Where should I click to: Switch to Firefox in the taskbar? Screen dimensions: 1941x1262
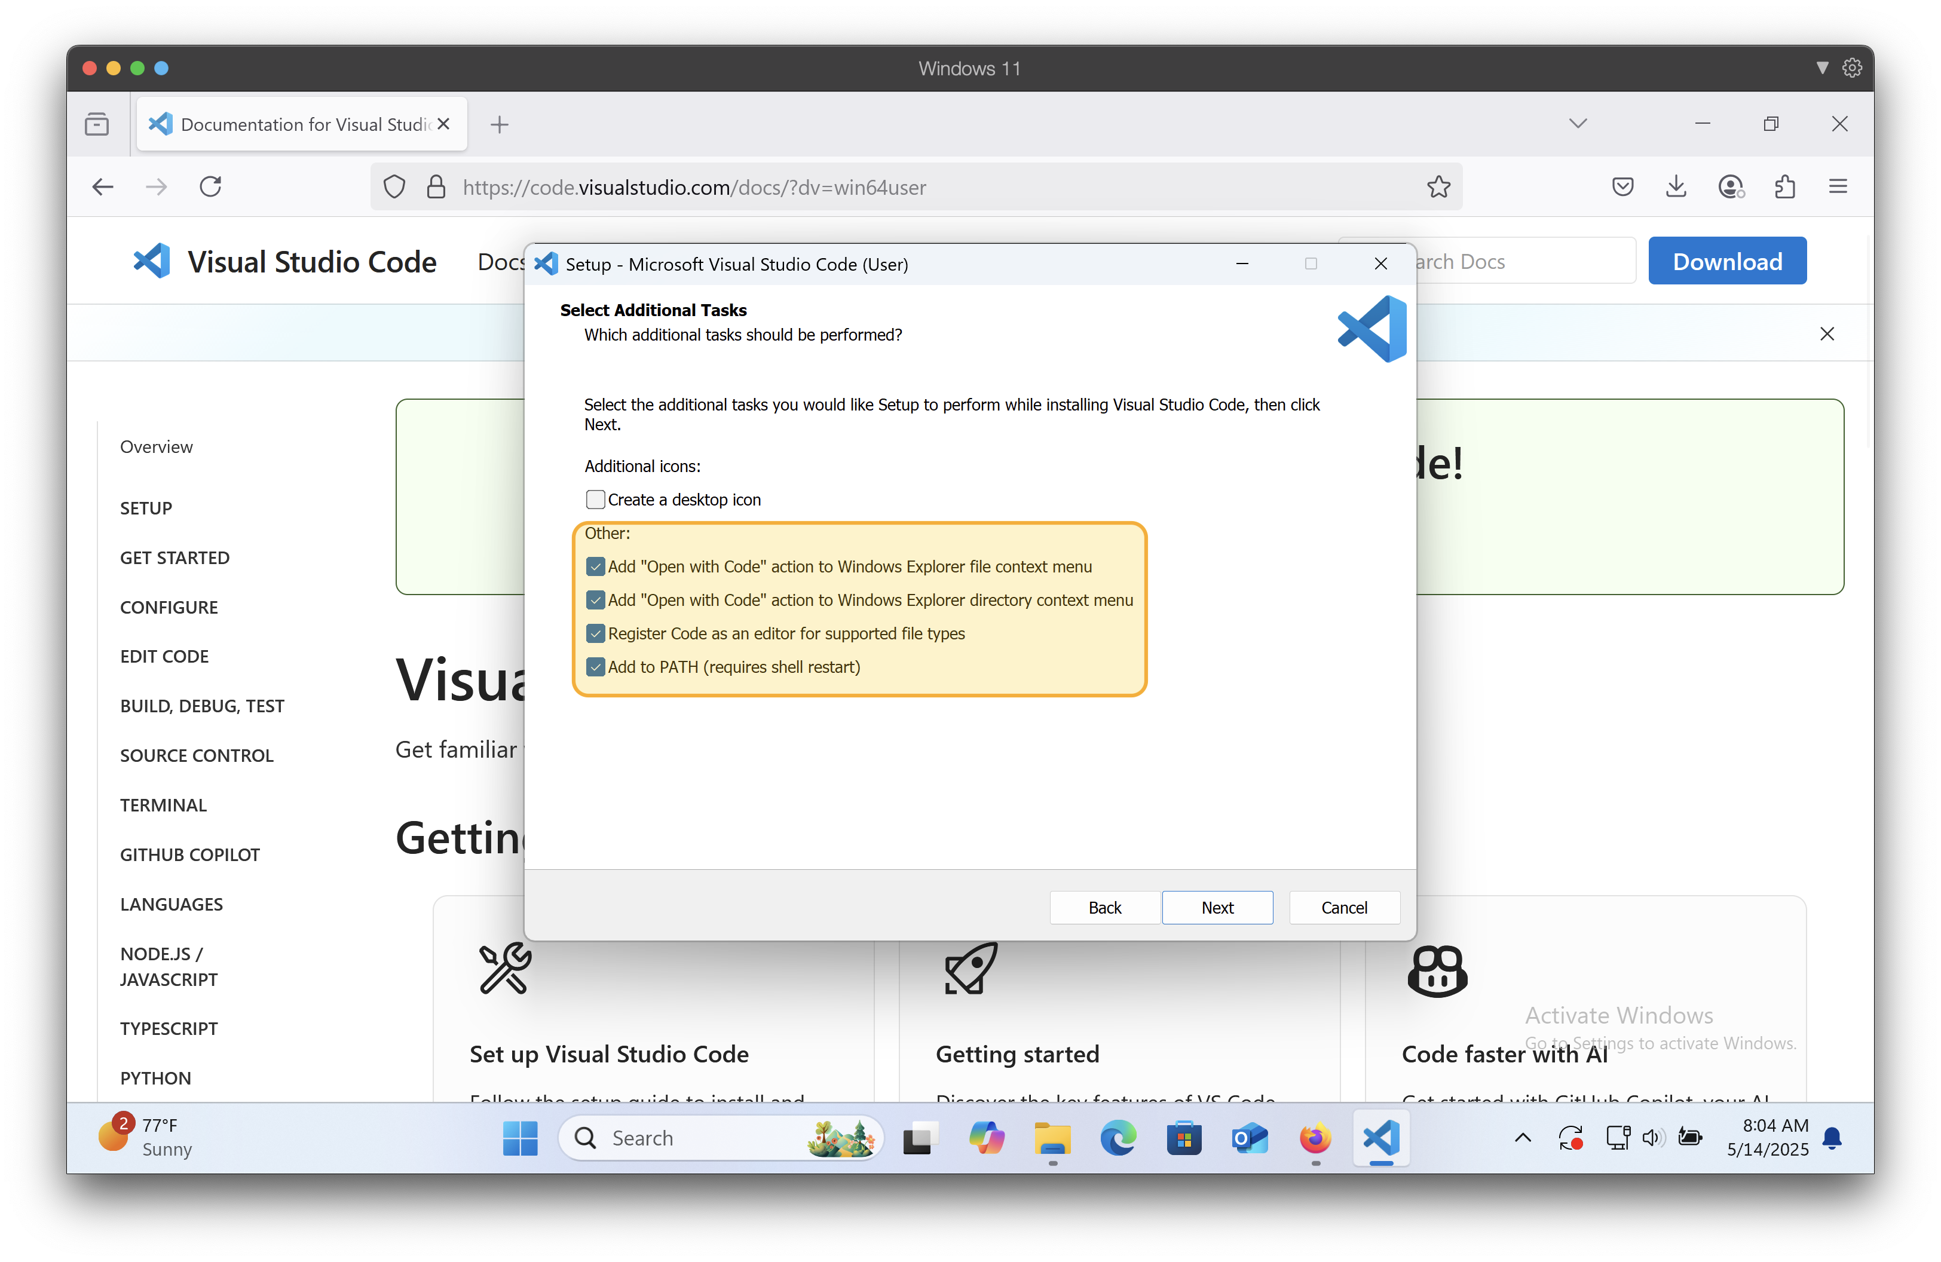pos(1315,1137)
